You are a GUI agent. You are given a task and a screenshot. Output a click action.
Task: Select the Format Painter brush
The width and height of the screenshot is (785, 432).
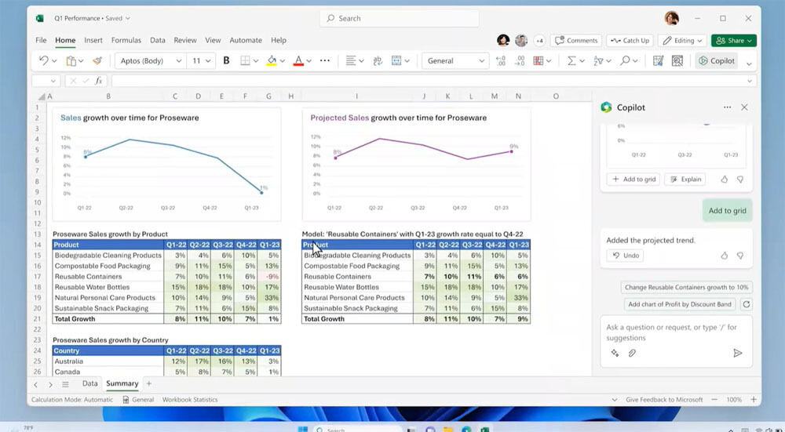(x=97, y=60)
